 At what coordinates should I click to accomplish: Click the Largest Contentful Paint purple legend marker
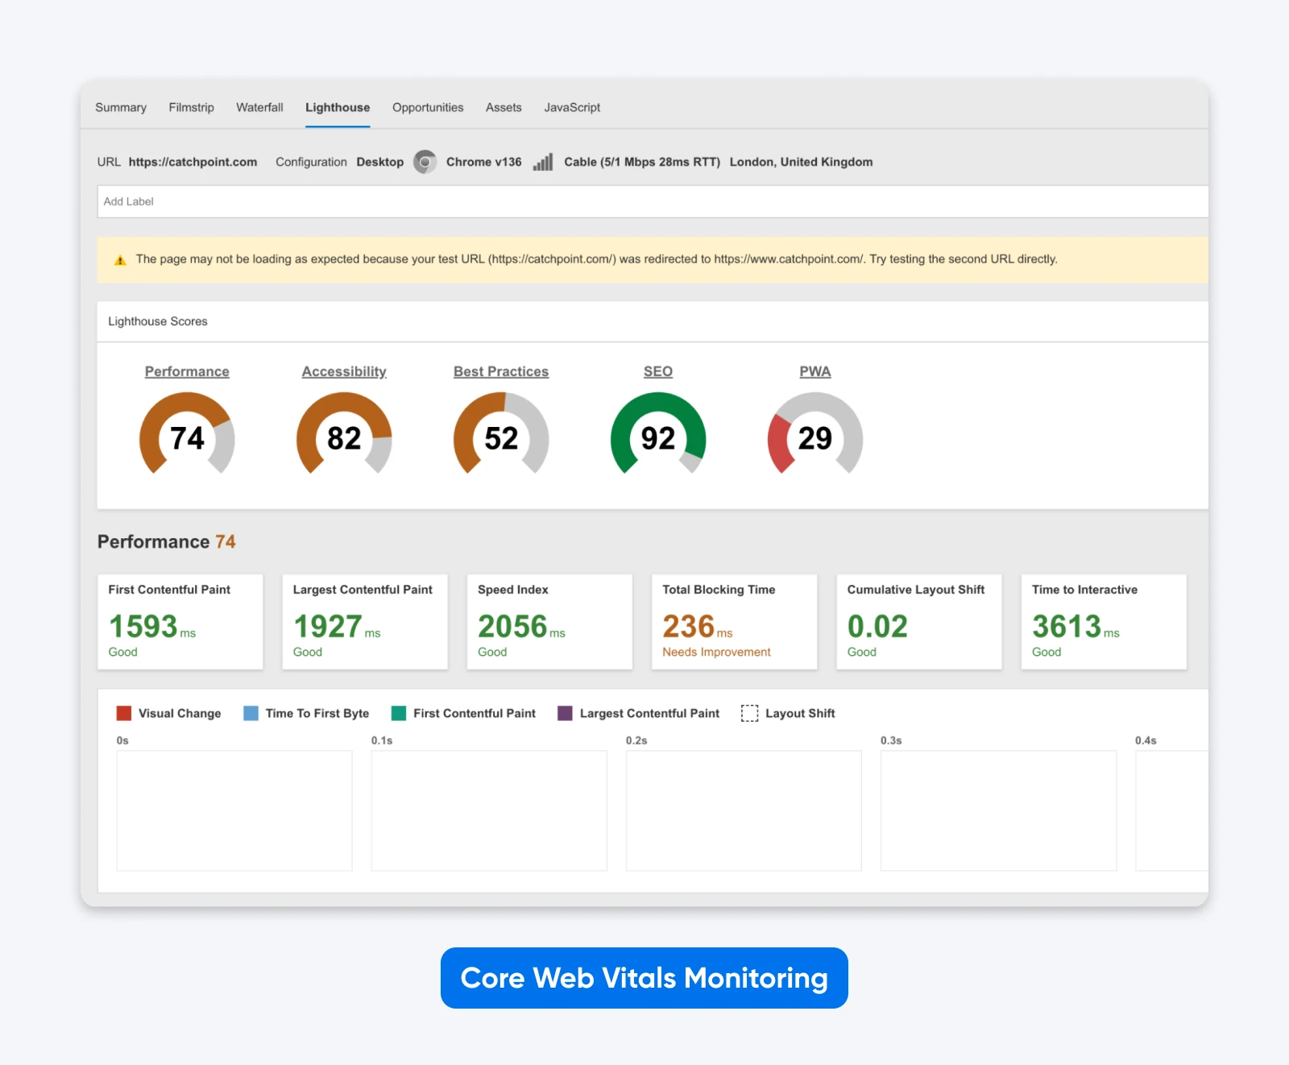point(564,713)
